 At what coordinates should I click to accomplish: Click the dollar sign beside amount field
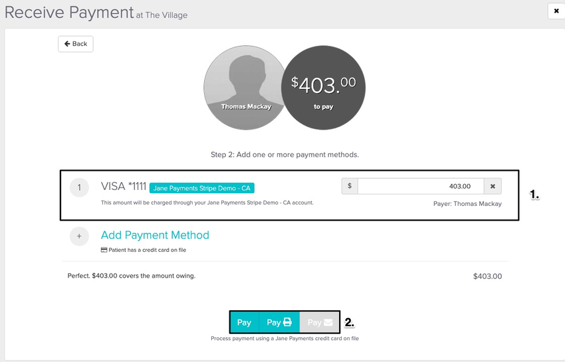[x=350, y=186]
